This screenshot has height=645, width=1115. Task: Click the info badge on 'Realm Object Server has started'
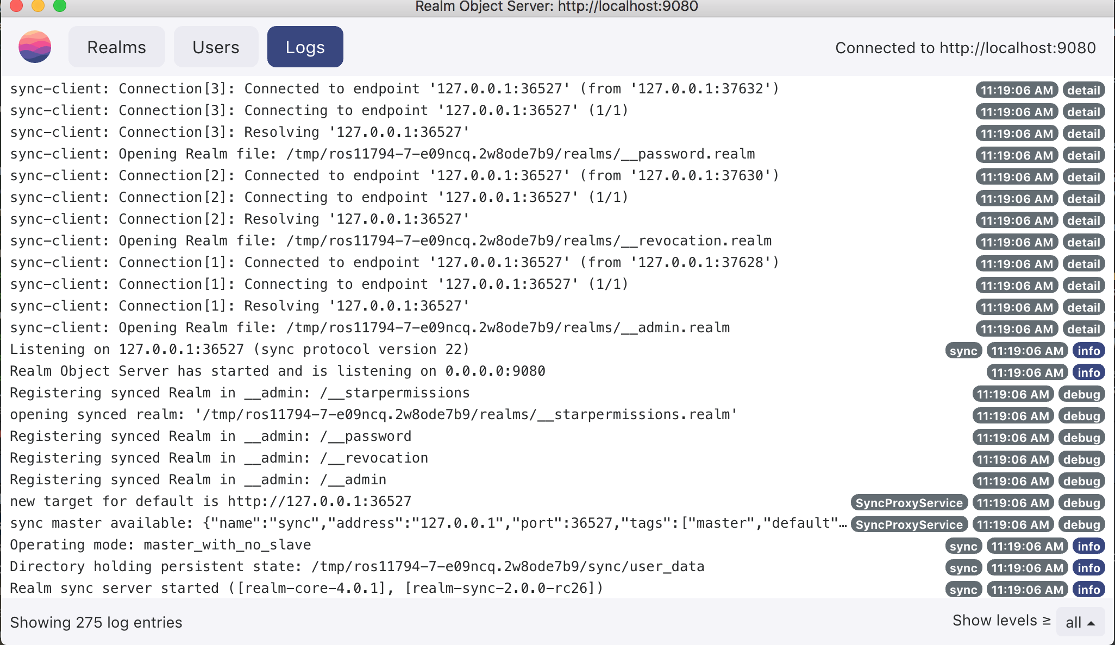coord(1088,372)
